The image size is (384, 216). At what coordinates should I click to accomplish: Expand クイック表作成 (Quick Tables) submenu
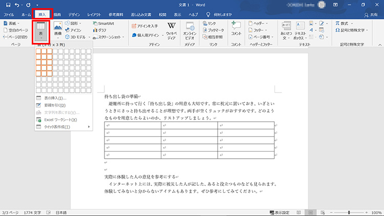click(63, 126)
